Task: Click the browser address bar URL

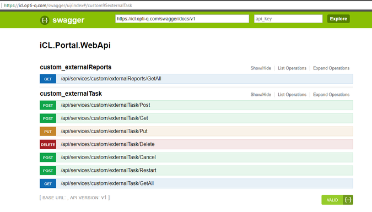Action: pyautogui.click(x=68, y=5)
